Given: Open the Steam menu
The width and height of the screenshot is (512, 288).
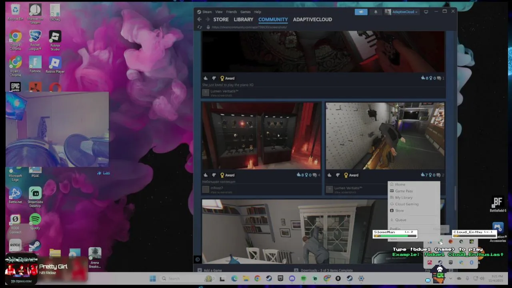Looking at the screenshot, I should 207,12.
